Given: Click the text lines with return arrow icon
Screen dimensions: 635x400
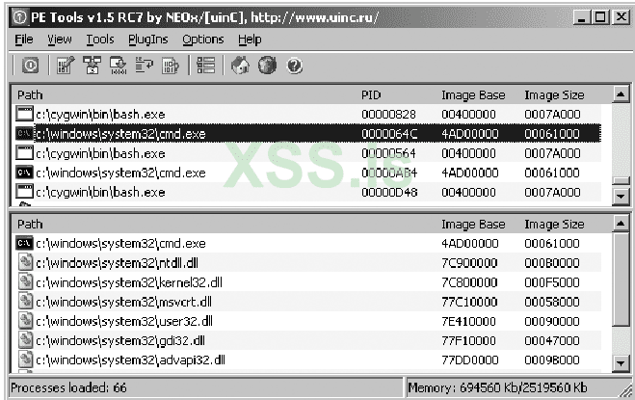Looking at the screenshot, I should click(145, 66).
